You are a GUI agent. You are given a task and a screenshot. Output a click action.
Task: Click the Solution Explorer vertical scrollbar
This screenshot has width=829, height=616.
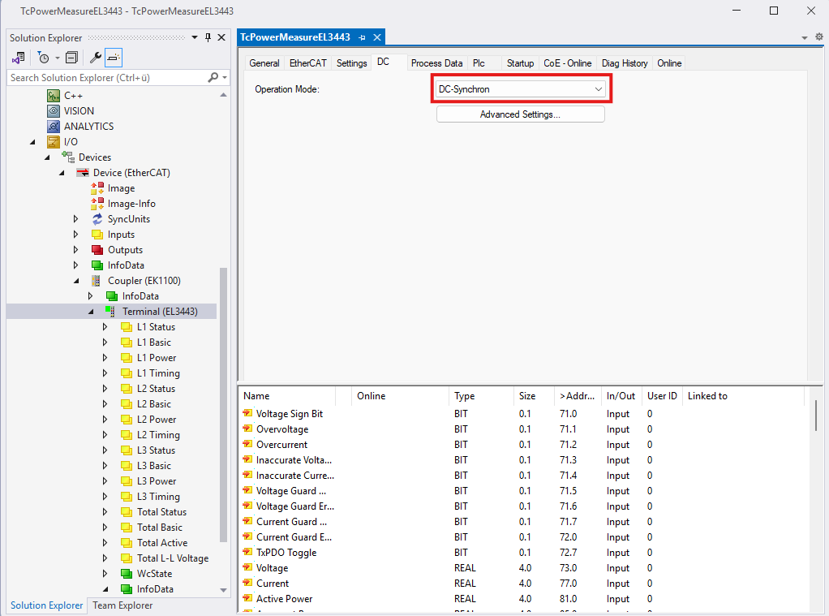(x=224, y=406)
